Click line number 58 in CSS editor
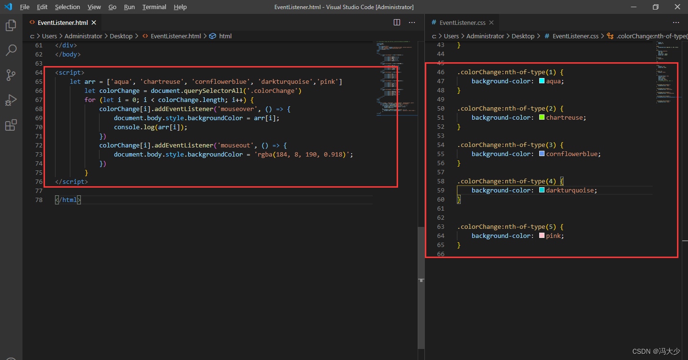 pos(441,181)
